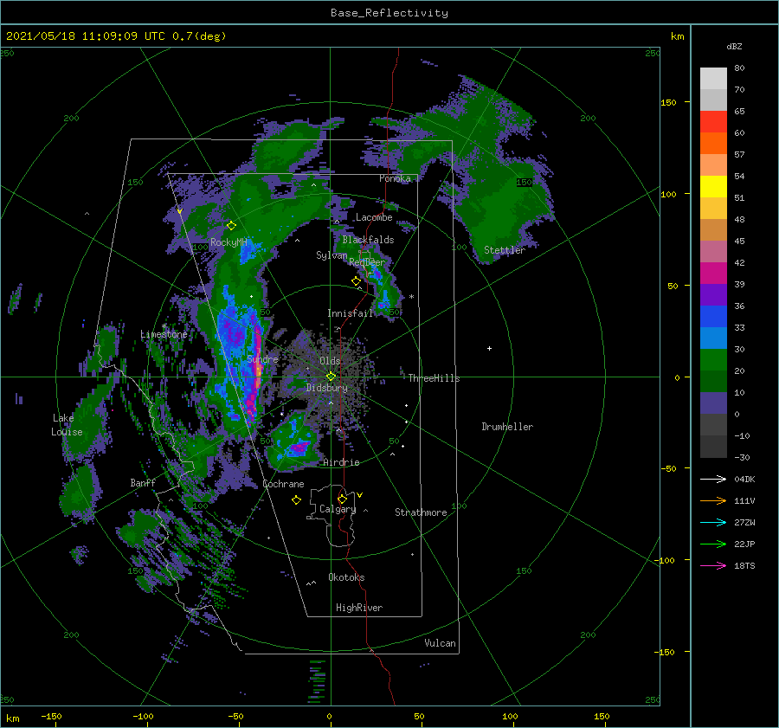
Task: Click the Vulcan label
Action: pyautogui.click(x=440, y=643)
